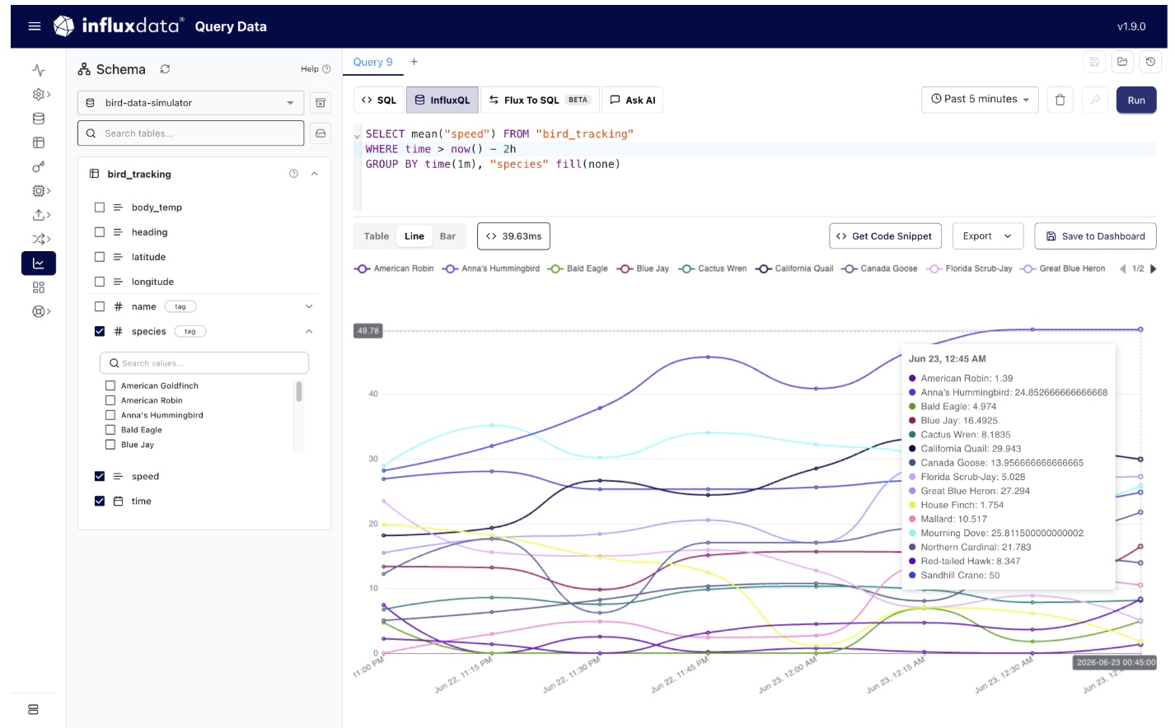Run the query
Screen dimensions: 1175x728
pos(1136,100)
